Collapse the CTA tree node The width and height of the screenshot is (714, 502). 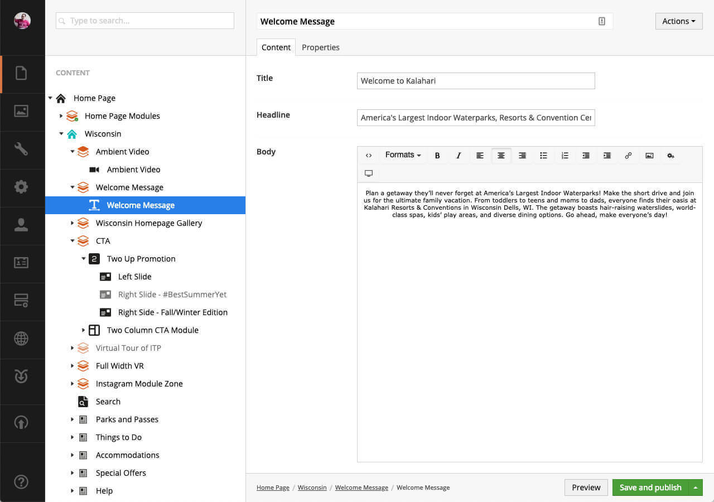73,241
